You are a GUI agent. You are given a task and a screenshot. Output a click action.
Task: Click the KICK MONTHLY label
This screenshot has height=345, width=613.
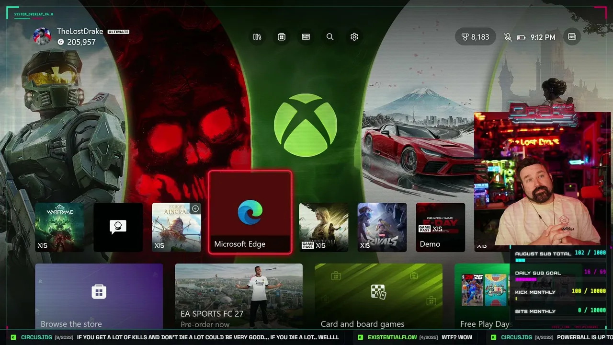tap(535, 292)
